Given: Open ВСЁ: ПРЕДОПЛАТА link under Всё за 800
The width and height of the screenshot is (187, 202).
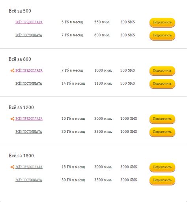Looking at the screenshot, I should [29, 70].
